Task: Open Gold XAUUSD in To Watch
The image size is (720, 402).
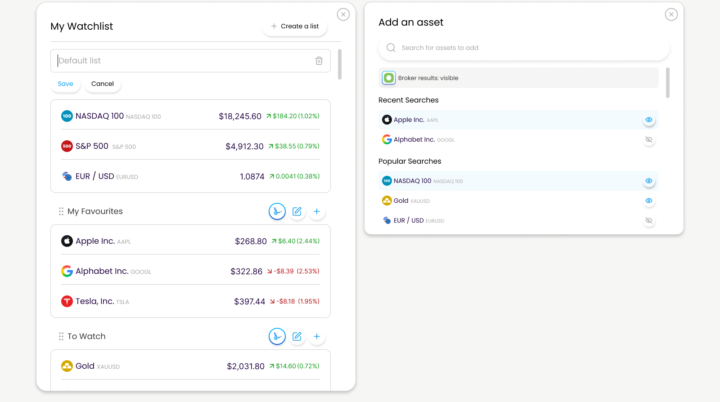Action: tap(190, 366)
